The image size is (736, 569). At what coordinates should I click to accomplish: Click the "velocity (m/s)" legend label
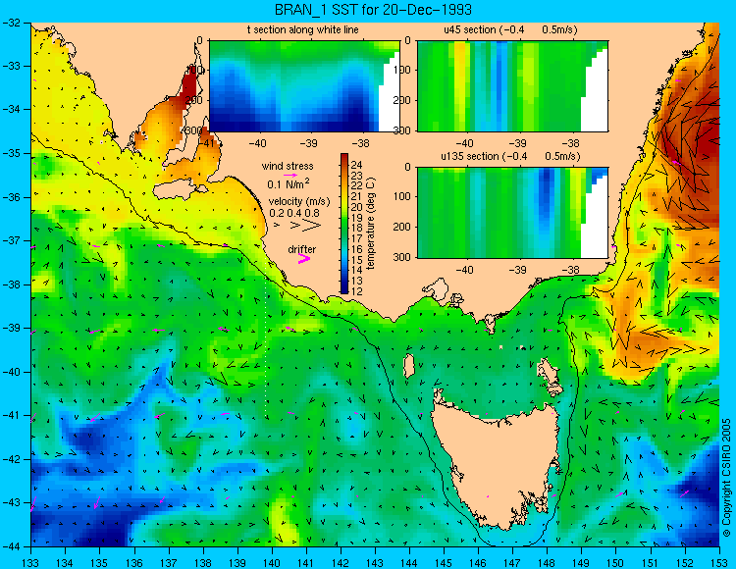pos(299,201)
